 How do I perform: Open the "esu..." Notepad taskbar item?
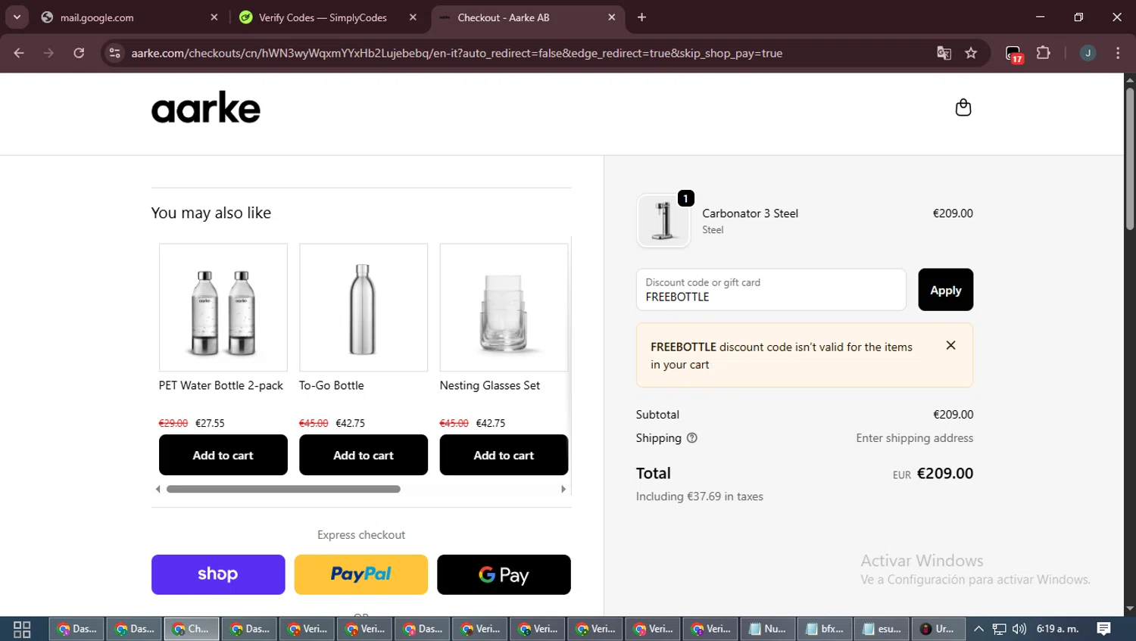pos(883,629)
